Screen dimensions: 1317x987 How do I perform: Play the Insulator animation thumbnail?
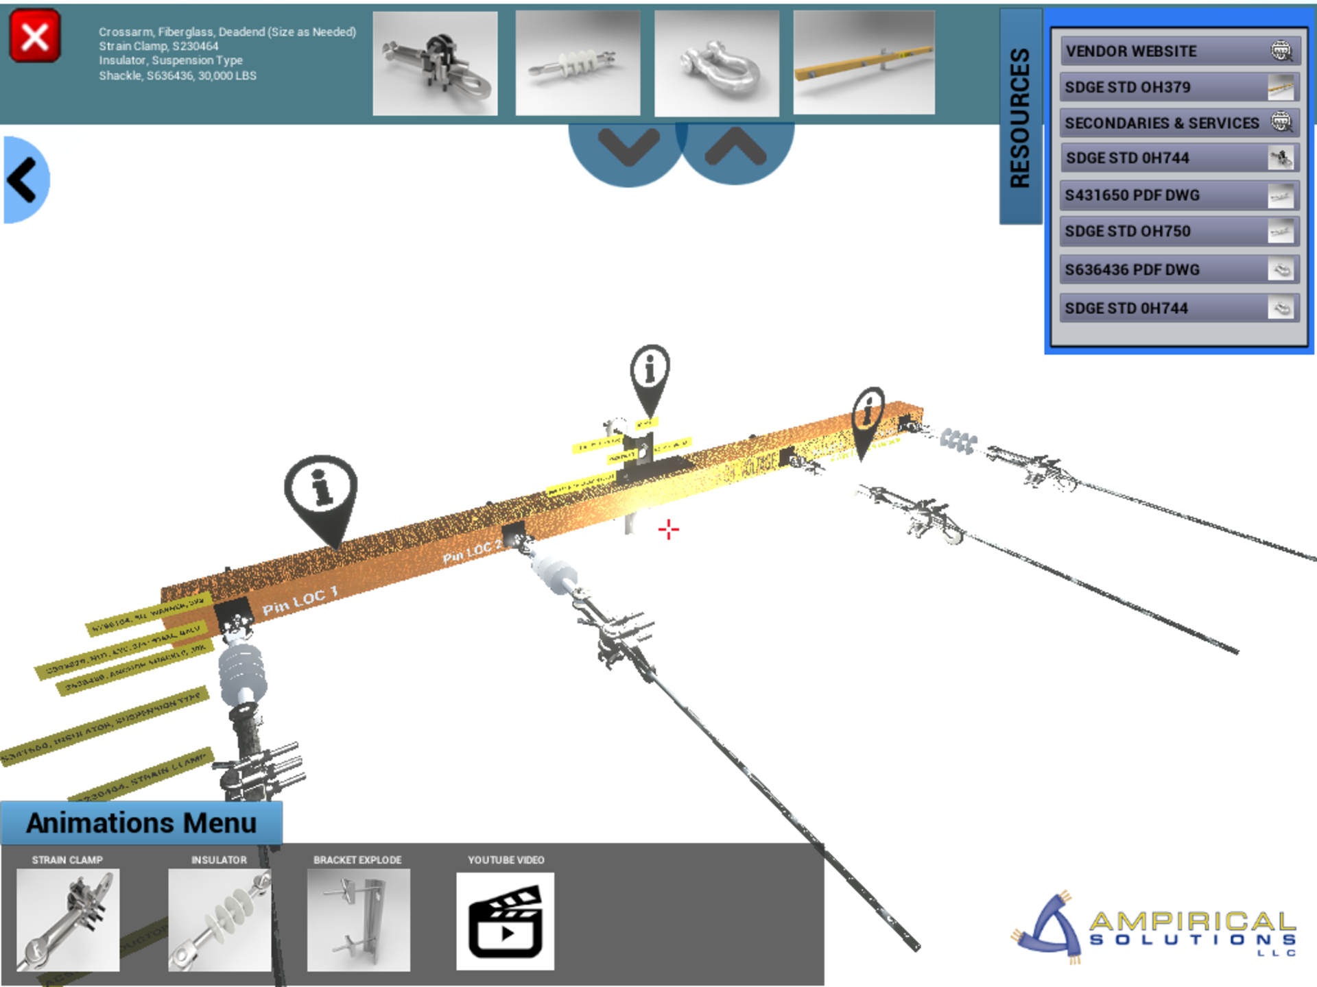(219, 919)
